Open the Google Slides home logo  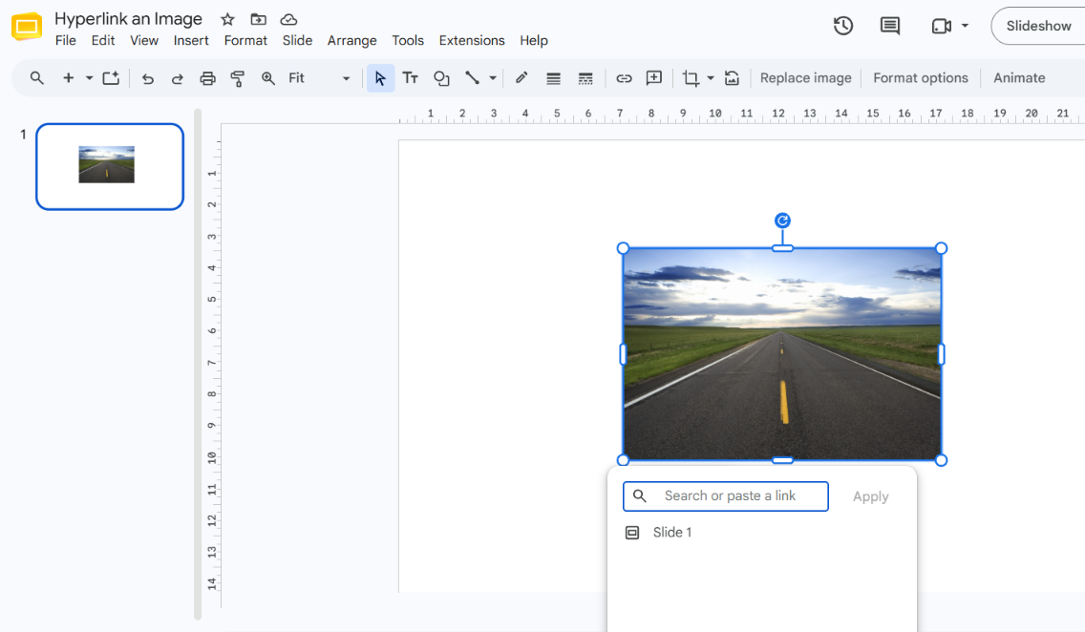click(27, 27)
